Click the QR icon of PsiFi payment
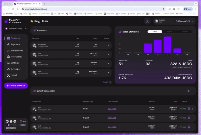Screen dimensions: 201x135 coord(34,72)
